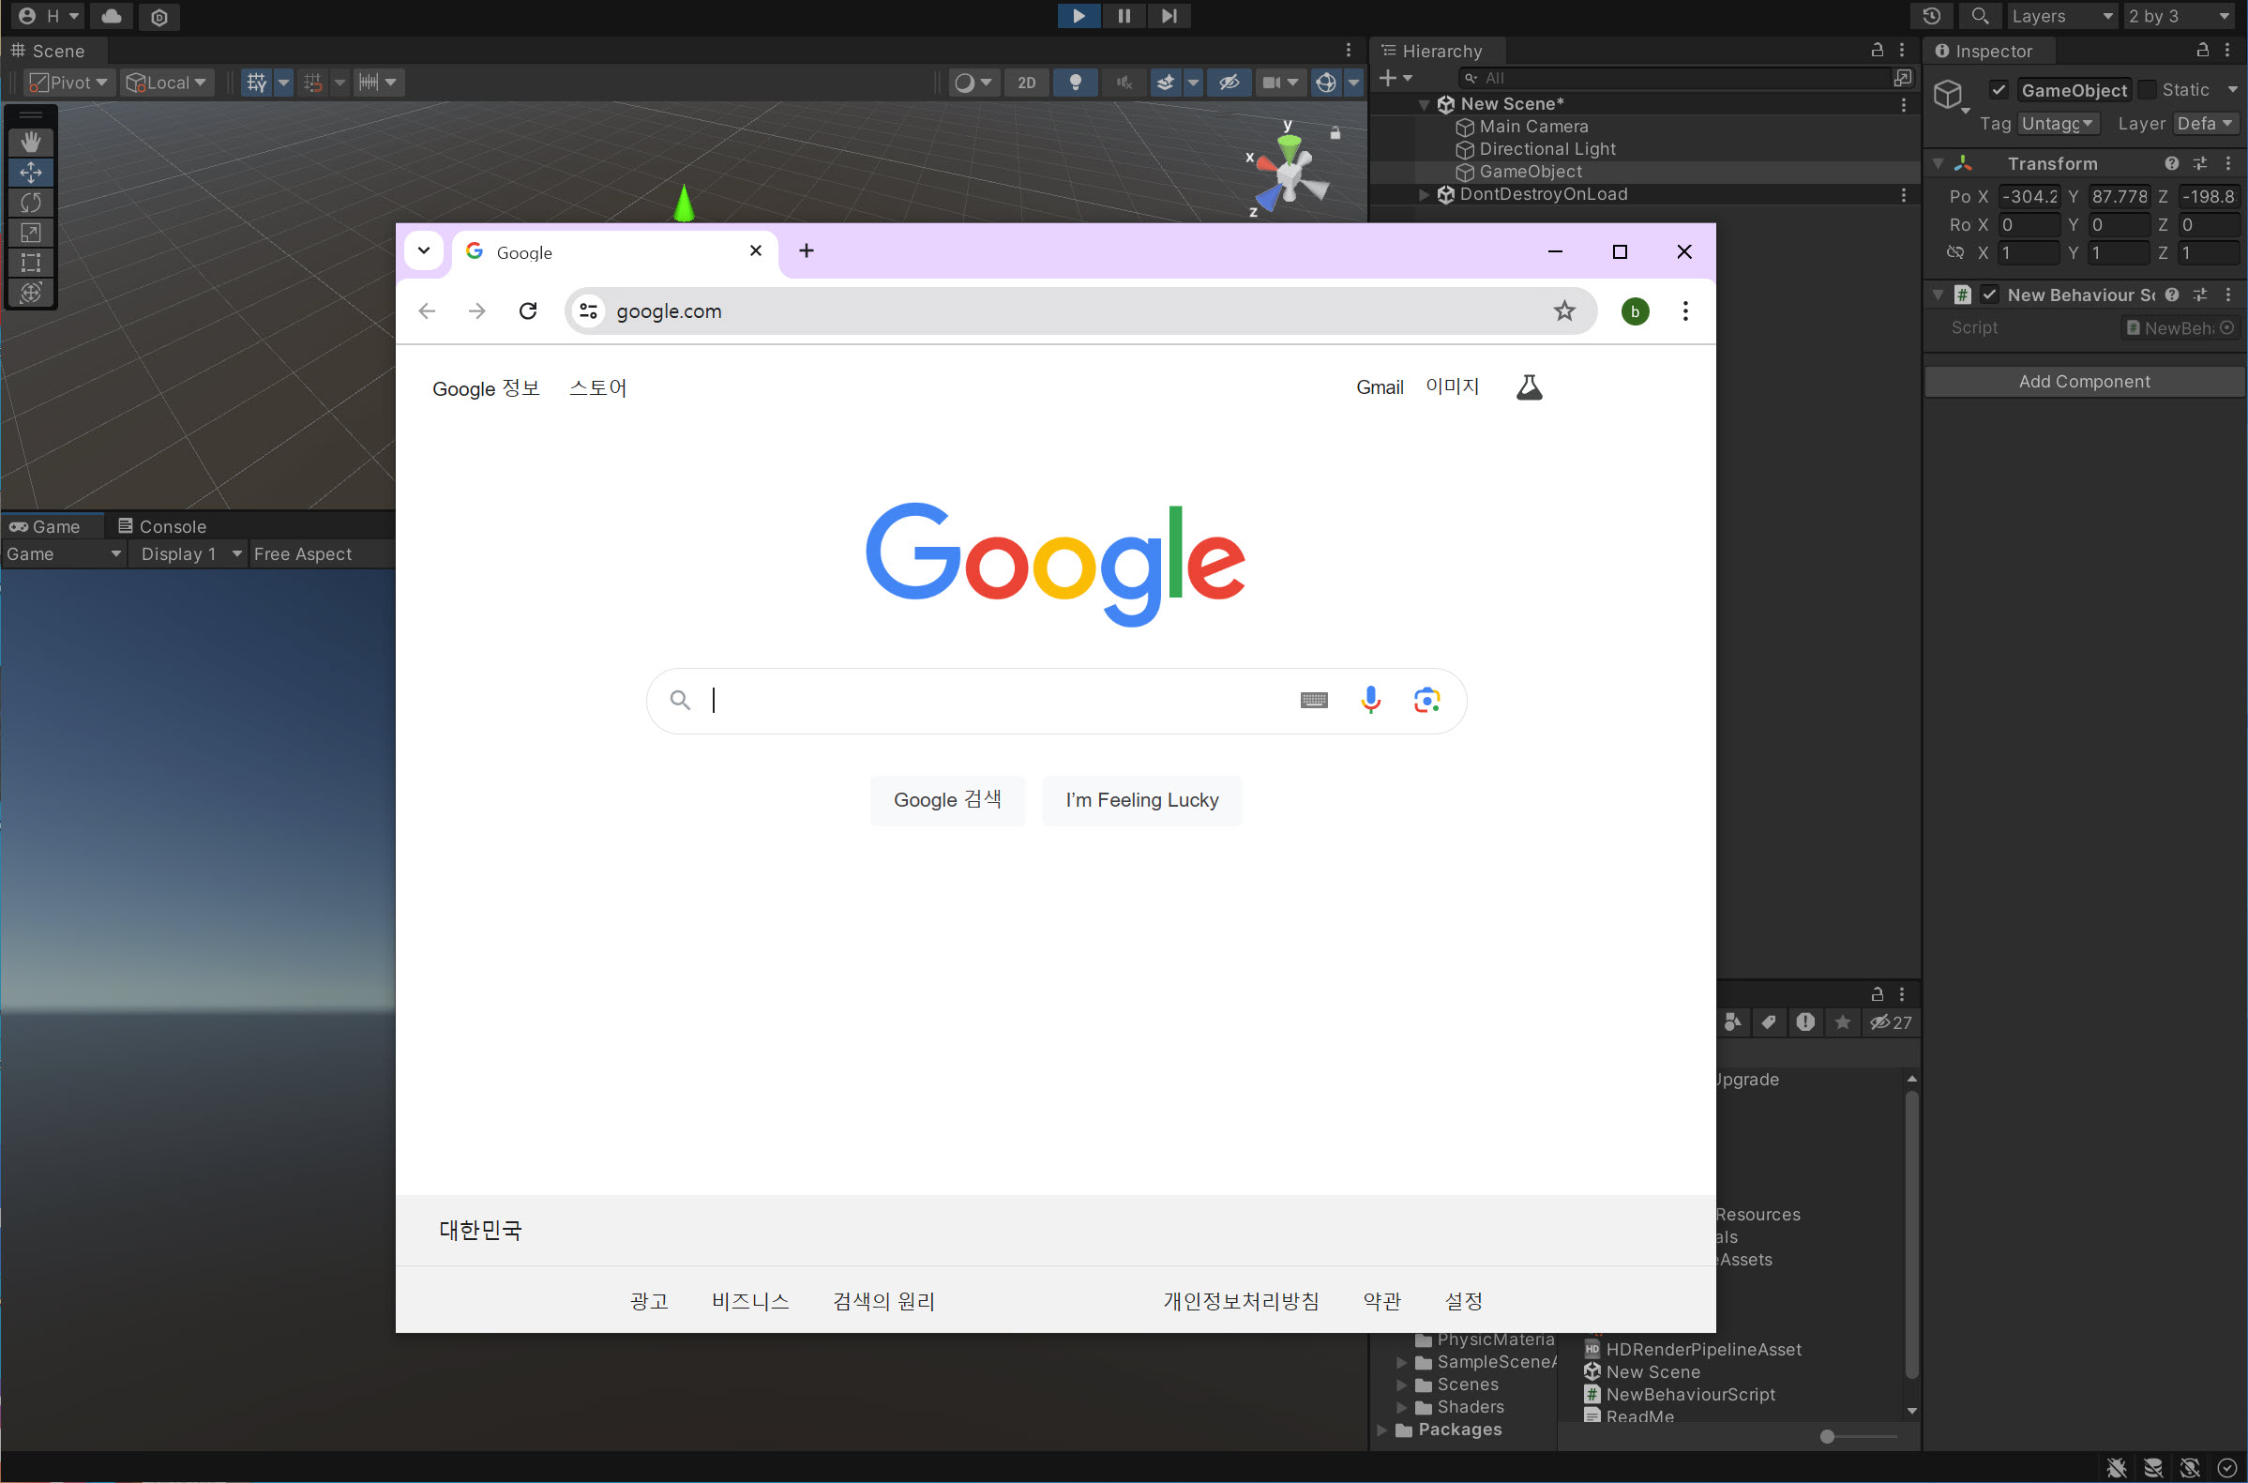Select the Rect transform tool

pos(30,263)
